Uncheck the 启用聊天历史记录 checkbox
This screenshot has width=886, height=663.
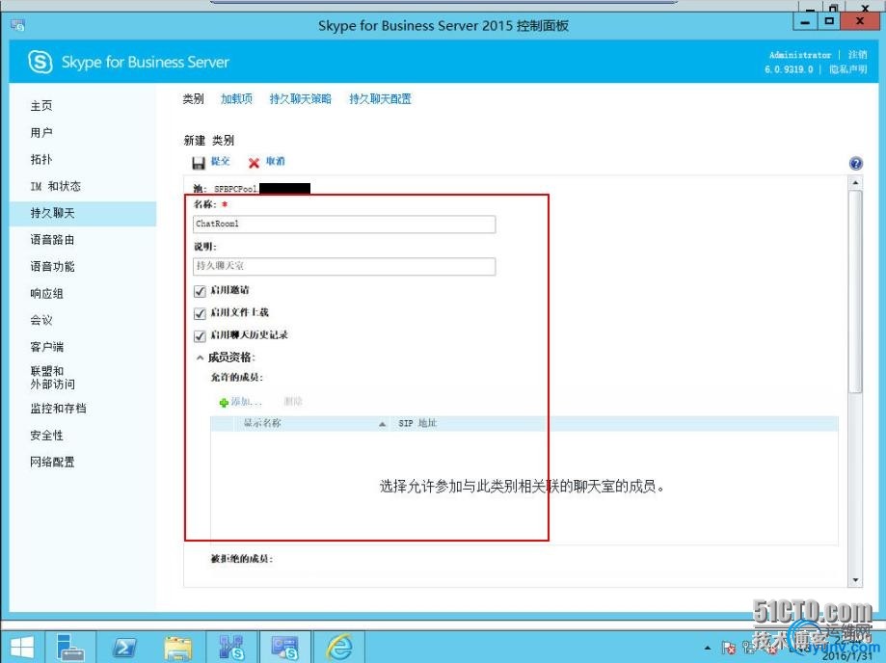(x=200, y=336)
